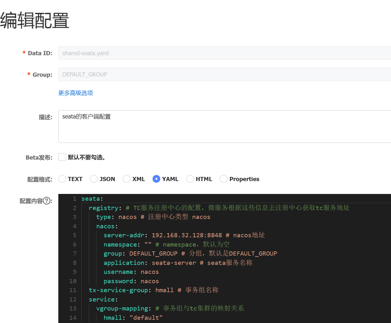Click 'password: nacos' on line 10

[x=131, y=281]
